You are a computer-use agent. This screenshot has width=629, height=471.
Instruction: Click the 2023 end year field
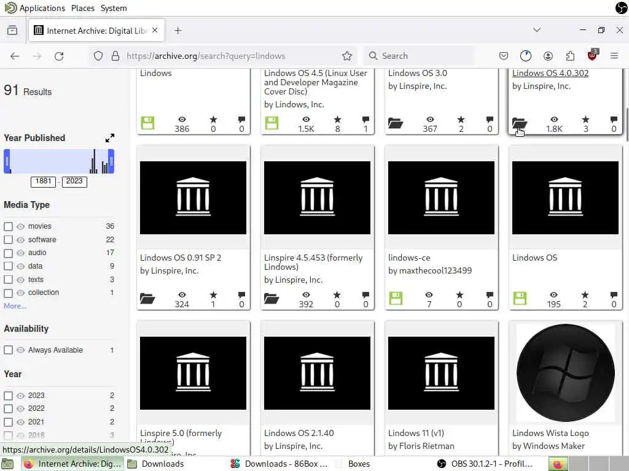tap(74, 182)
